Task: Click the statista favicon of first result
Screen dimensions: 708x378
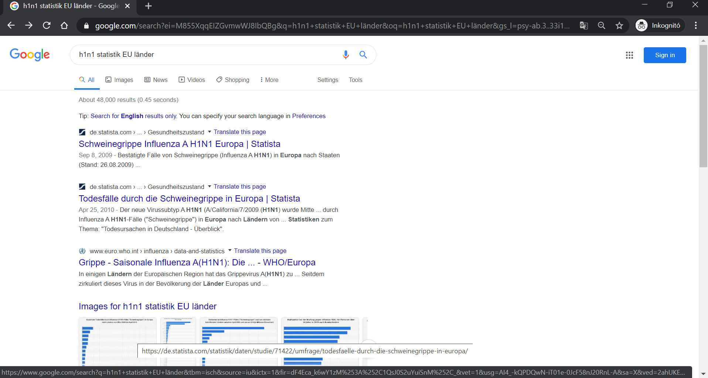Action: (82, 132)
